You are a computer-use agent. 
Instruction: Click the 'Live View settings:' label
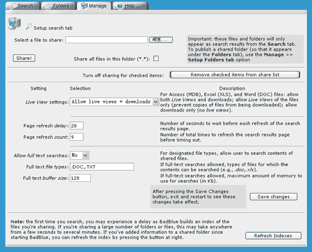(x=47, y=102)
